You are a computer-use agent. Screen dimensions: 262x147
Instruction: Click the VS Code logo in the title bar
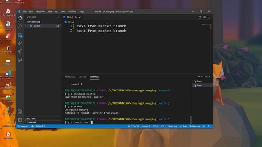[x=18, y=11]
